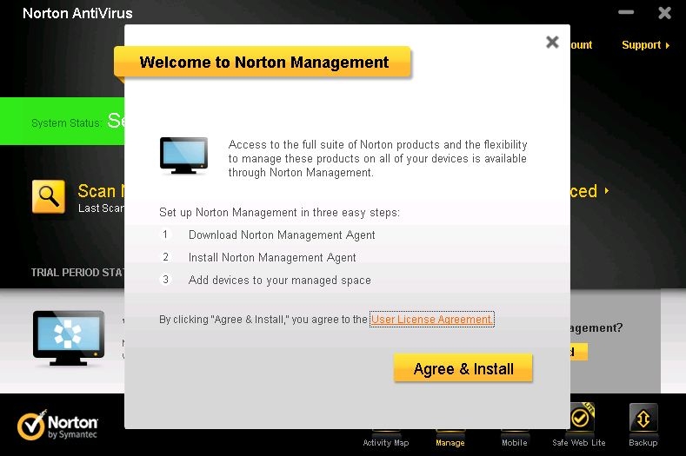Open Safe Web Lite checkmark icon
The image size is (686, 456).
click(580, 418)
